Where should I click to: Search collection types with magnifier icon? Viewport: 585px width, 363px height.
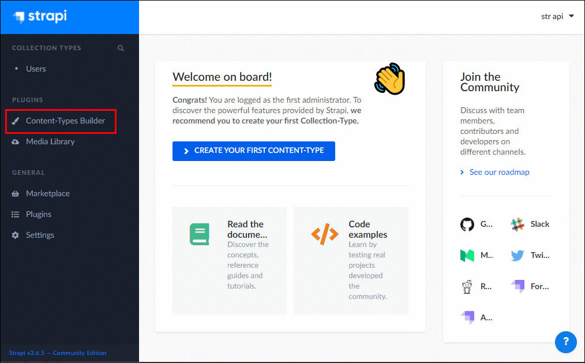coord(121,48)
